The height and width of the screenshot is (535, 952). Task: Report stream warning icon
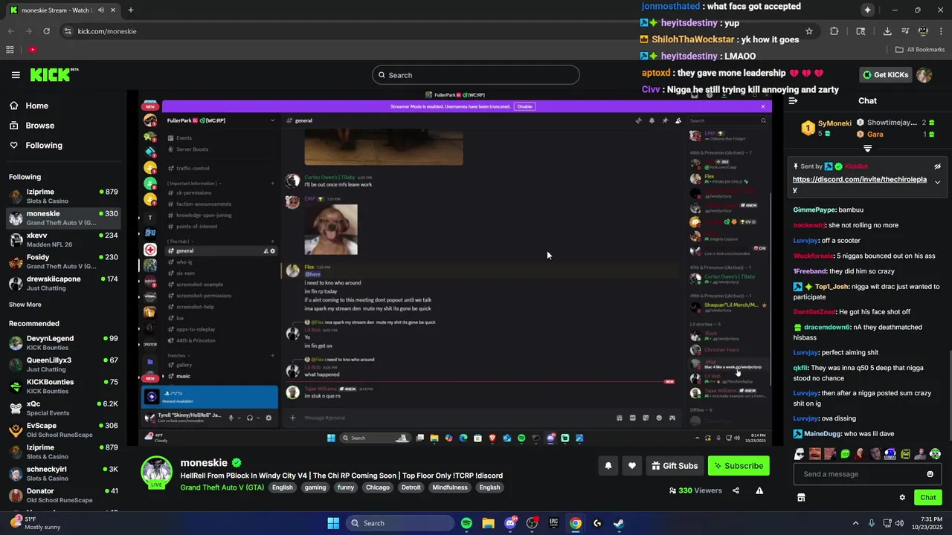coord(759,490)
